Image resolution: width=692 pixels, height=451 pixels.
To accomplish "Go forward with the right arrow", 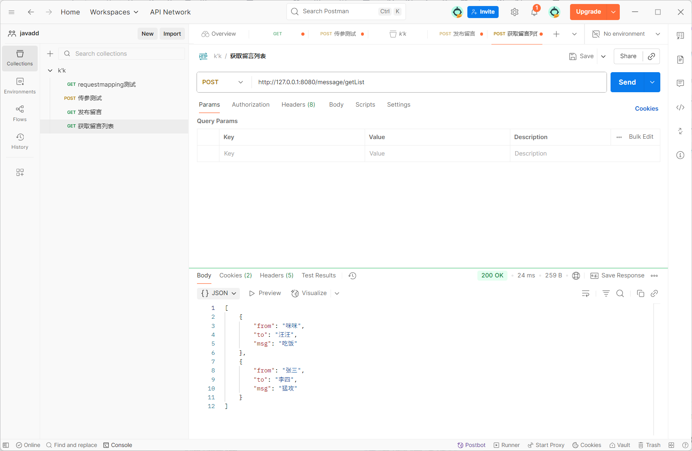I will [x=49, y=12].
